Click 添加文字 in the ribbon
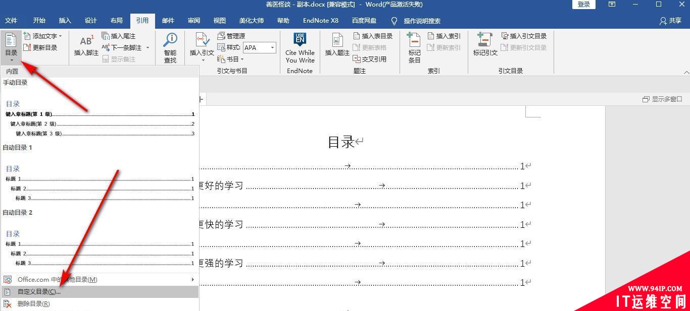This screenshot has height=311, width=690. (x=42, y=36)
